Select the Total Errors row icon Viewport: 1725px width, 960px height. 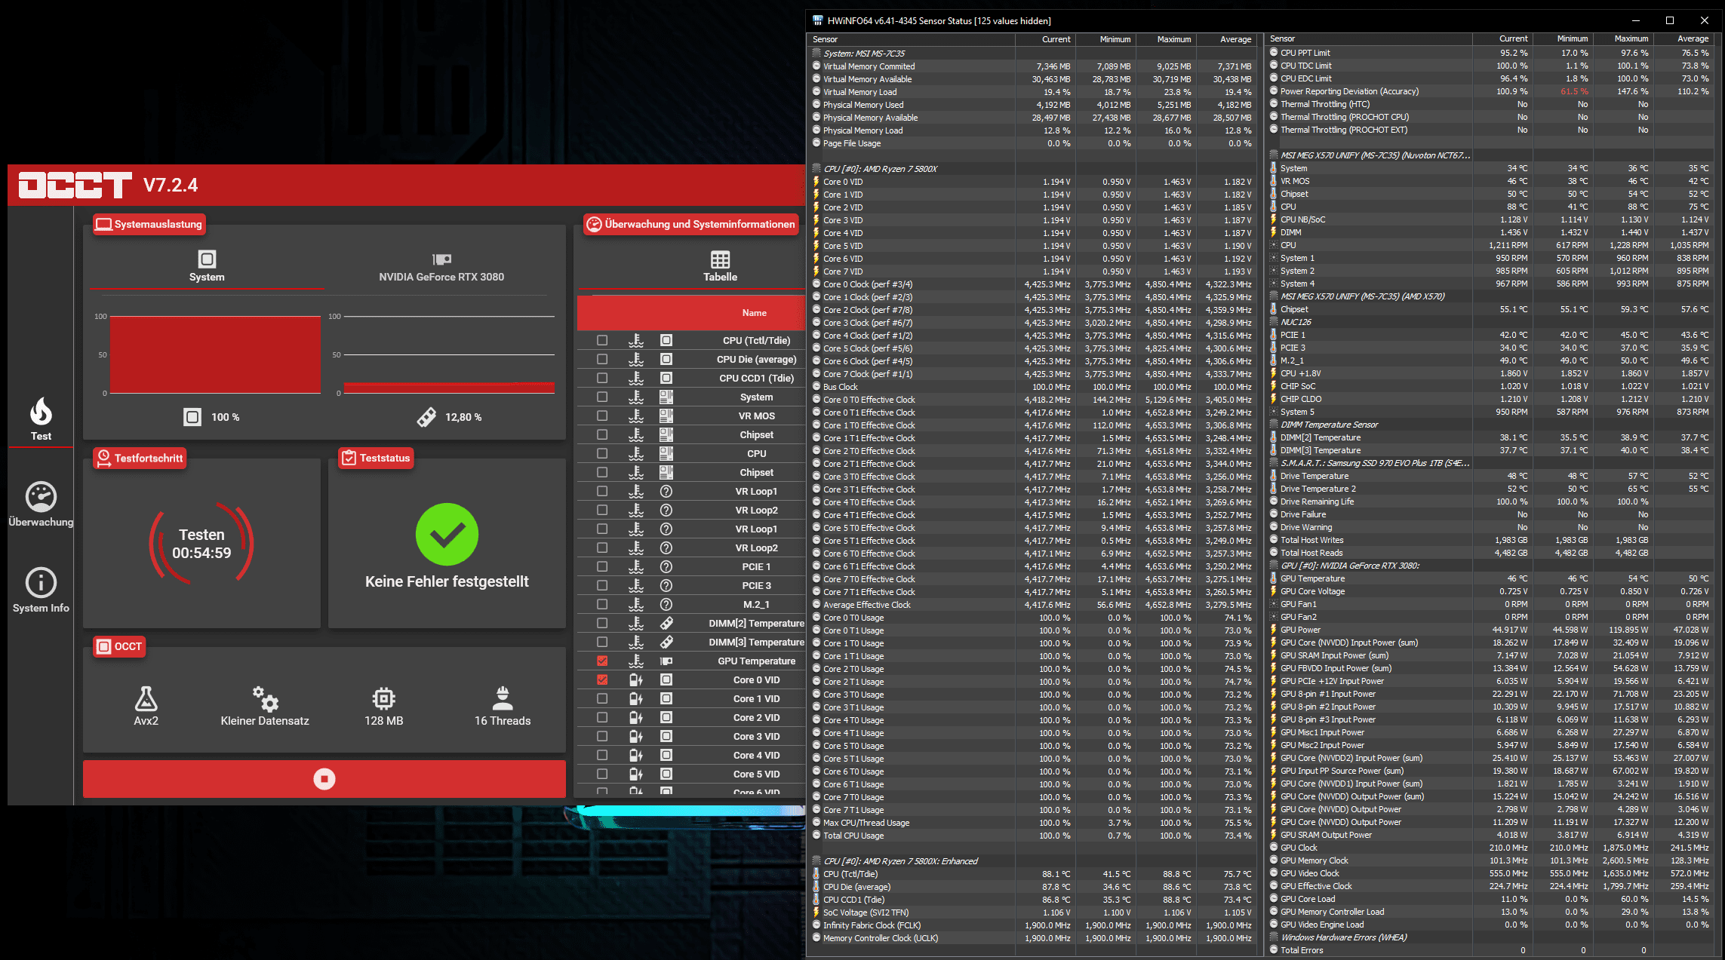tap(1274, 950)
